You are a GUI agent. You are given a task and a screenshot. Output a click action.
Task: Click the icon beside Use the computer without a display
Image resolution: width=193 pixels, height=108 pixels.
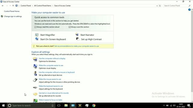pyautogui.click(x=35, y=59)
